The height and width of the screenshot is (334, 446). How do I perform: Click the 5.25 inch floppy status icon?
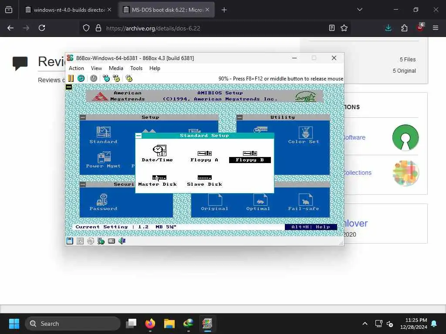pyautogui.click(x=80, y=241)
